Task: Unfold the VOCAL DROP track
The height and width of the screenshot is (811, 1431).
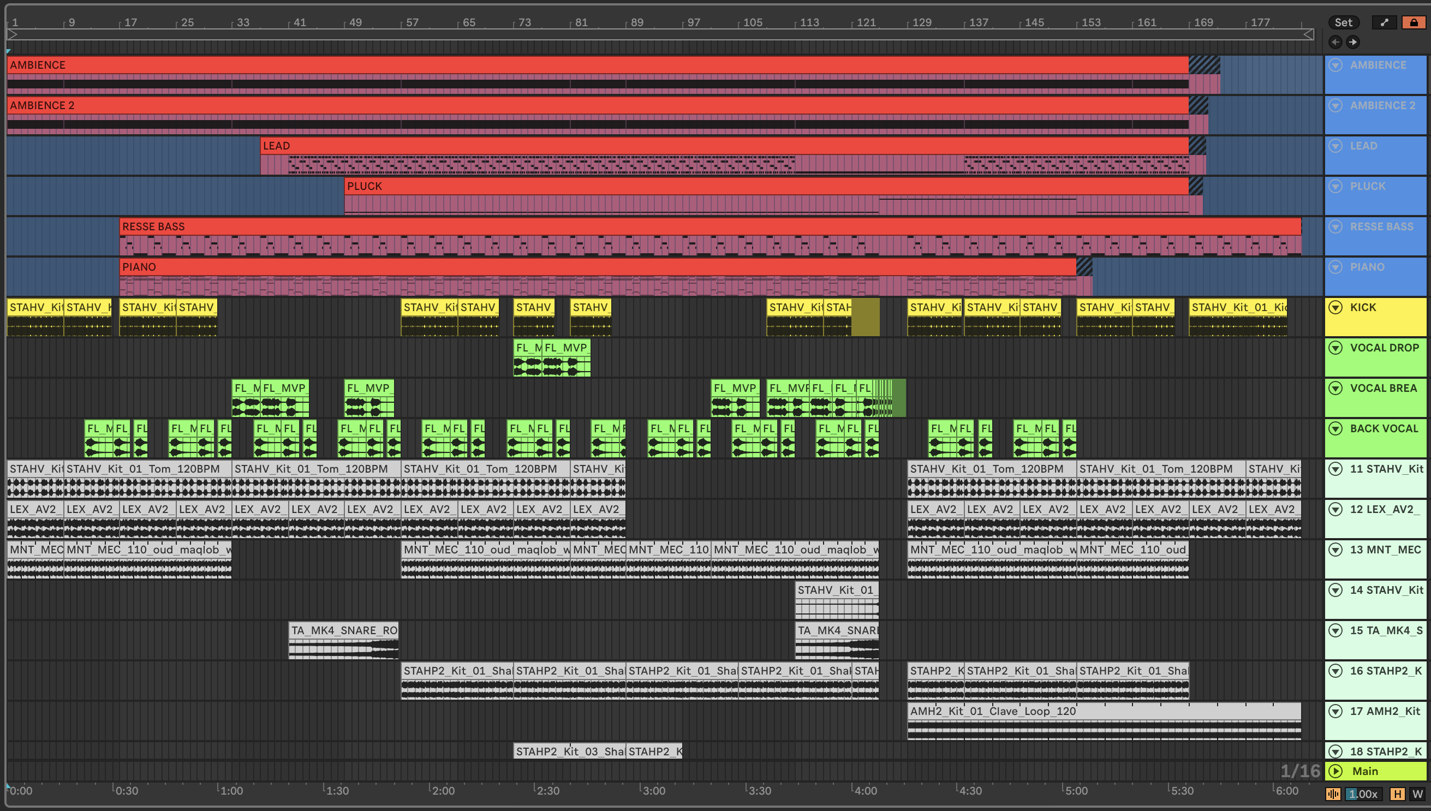Action: click(x=1335, y=348)
